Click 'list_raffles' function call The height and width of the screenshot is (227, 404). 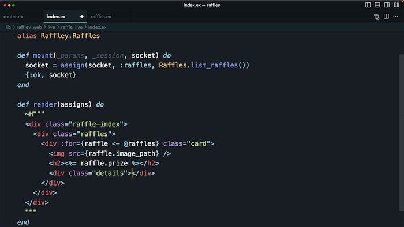[214, 65]
